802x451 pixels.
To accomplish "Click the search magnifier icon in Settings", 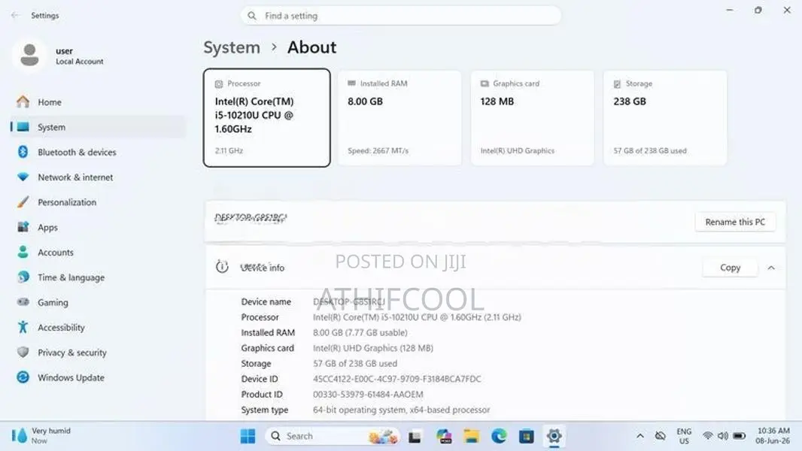I will pos(252,16).
